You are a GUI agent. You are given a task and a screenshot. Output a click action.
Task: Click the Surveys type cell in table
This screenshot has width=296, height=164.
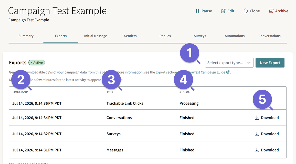(x=113, y=134)
